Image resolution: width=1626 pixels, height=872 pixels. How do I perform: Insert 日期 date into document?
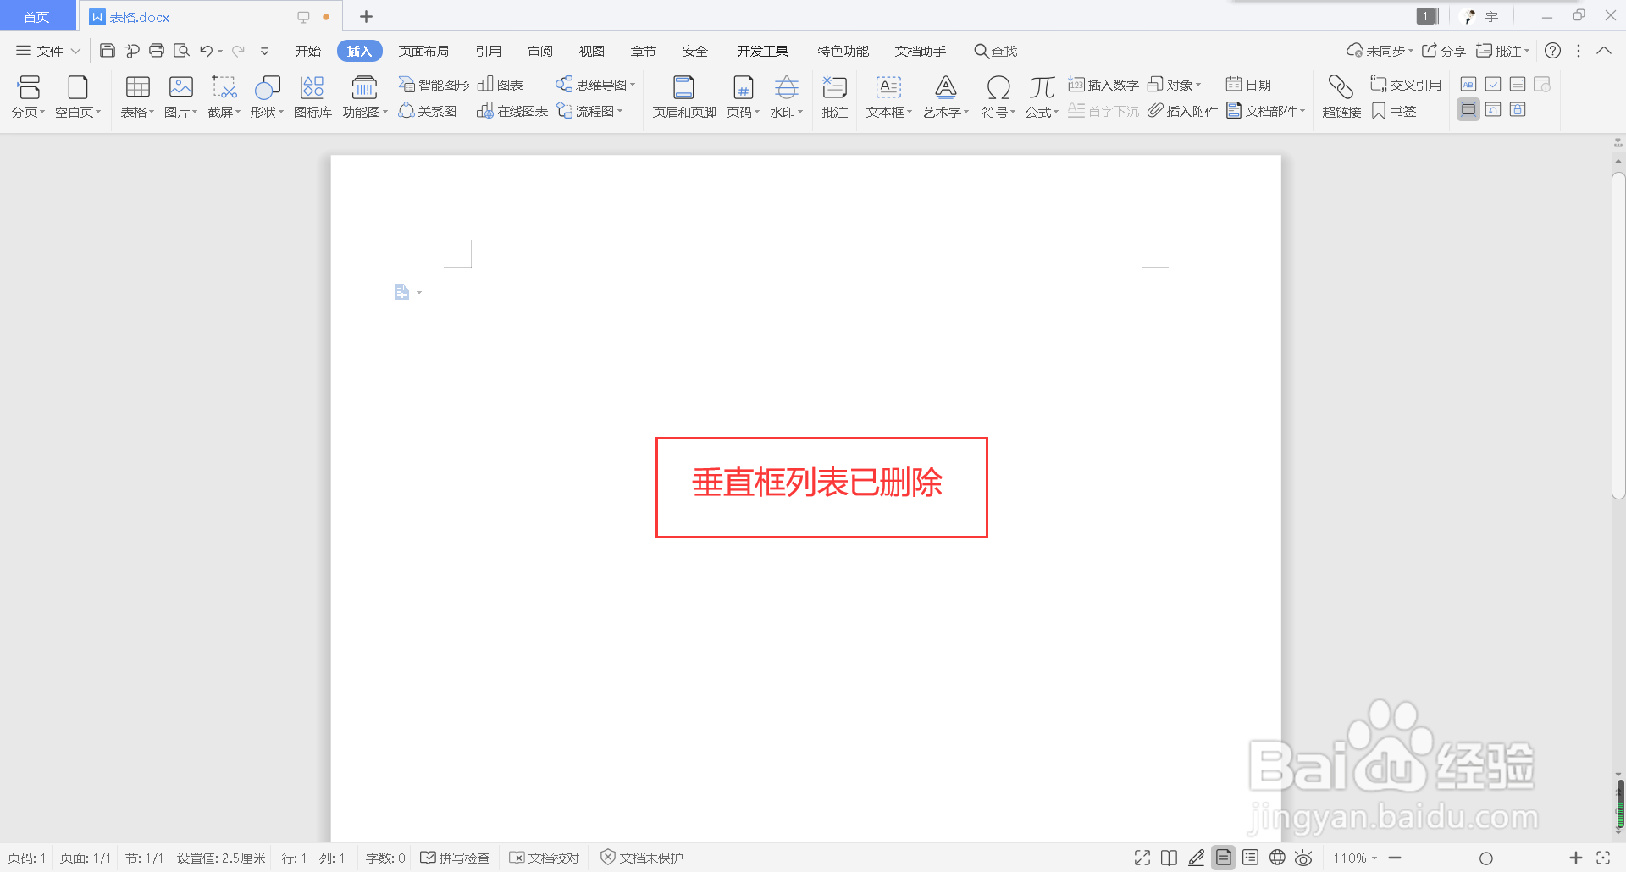pyautogui.click(x=1248, y=85)
